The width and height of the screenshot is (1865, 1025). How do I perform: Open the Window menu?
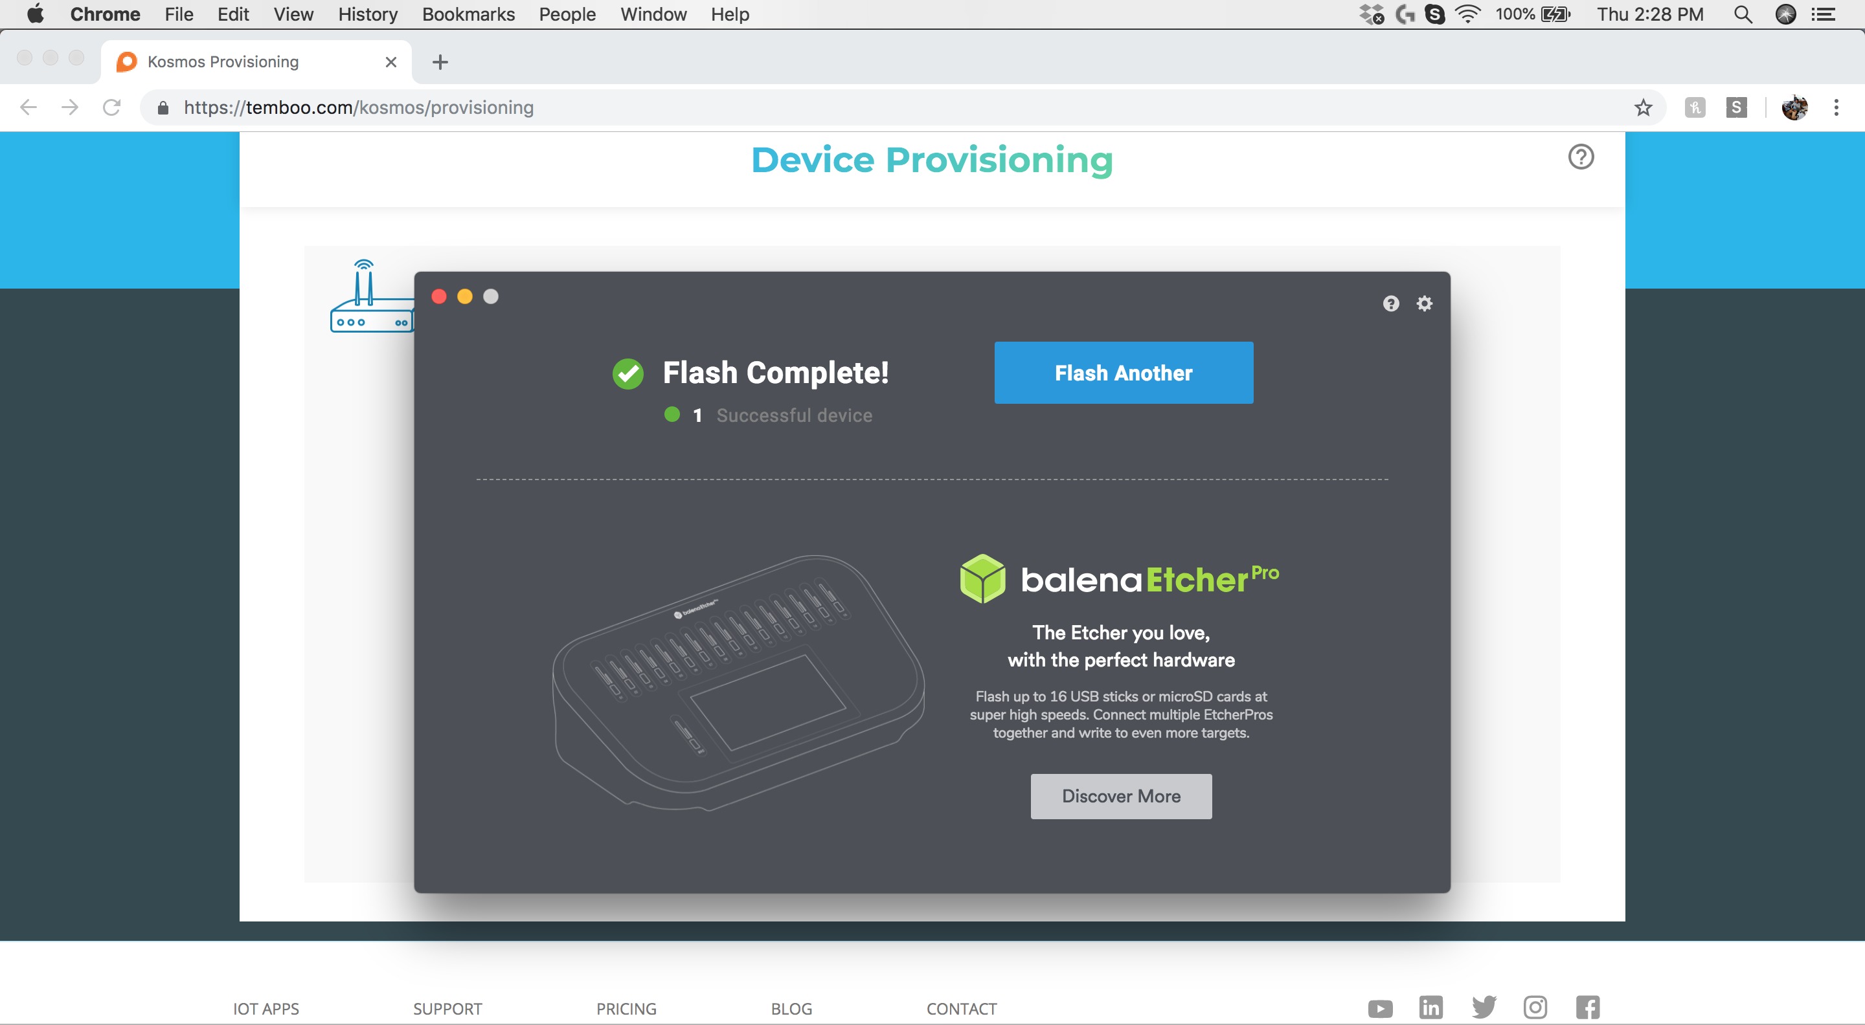653,14
